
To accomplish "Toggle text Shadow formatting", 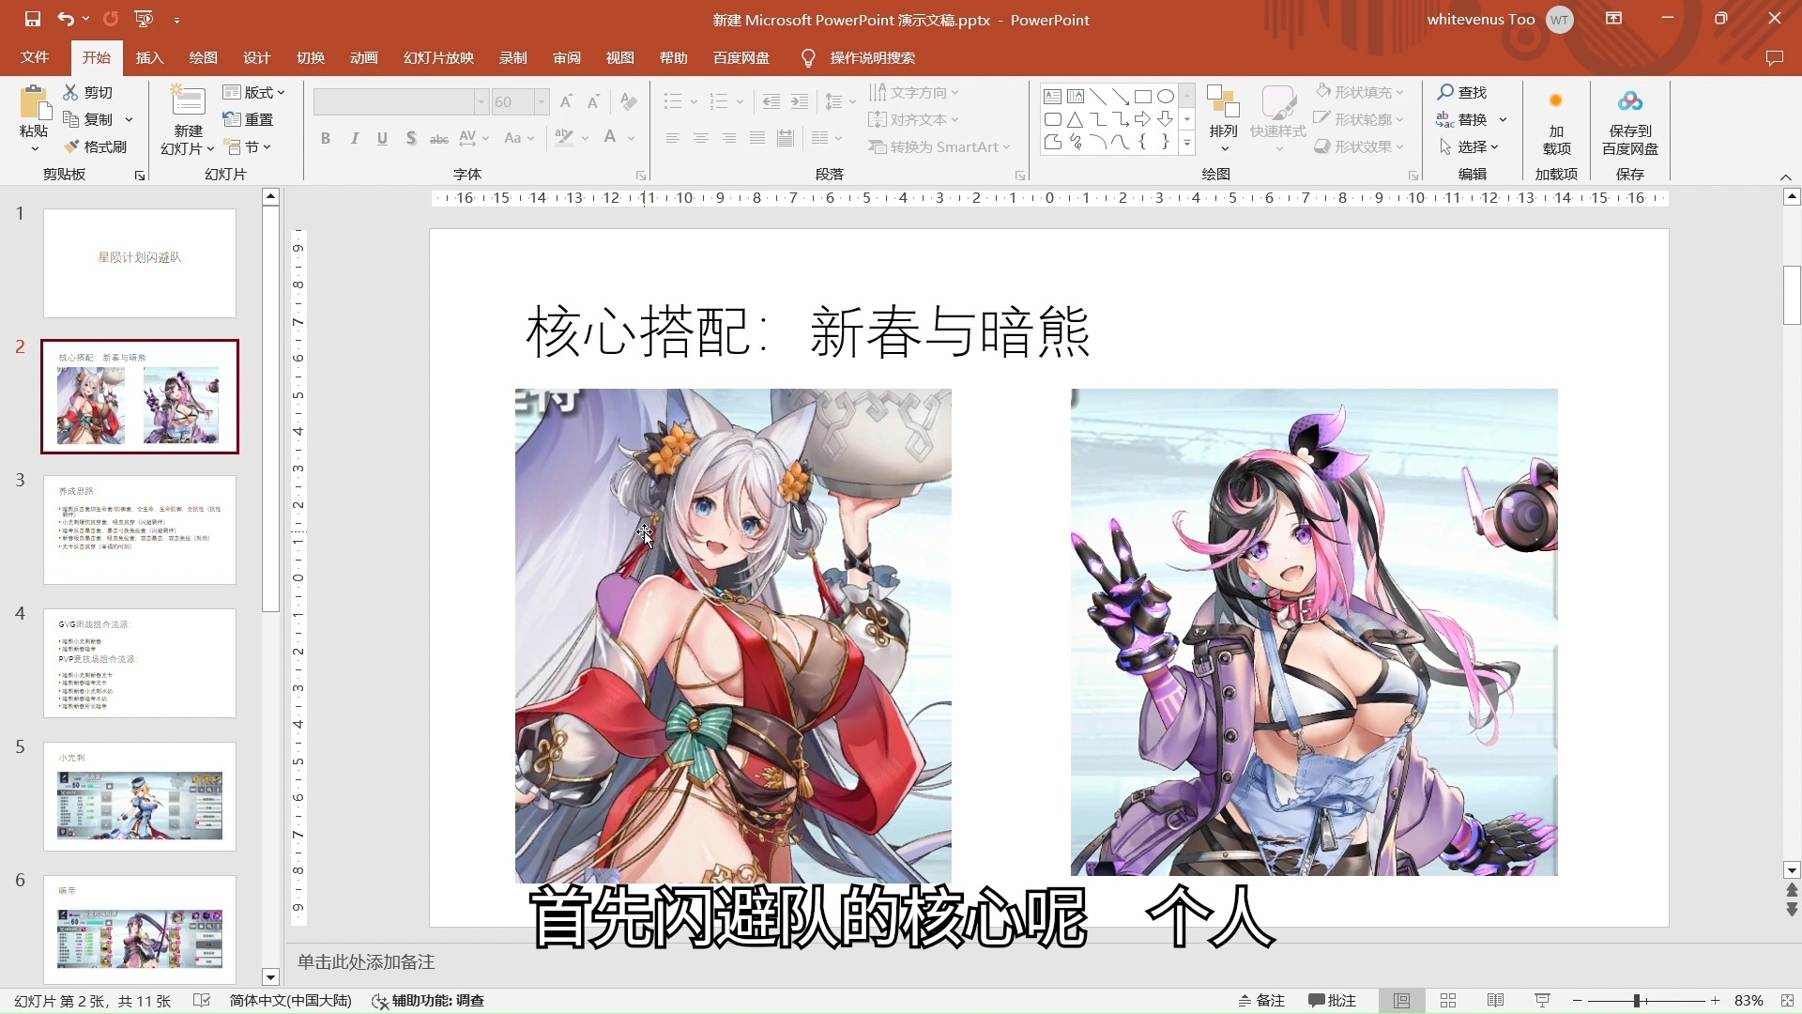I will (x=411, y=138).
